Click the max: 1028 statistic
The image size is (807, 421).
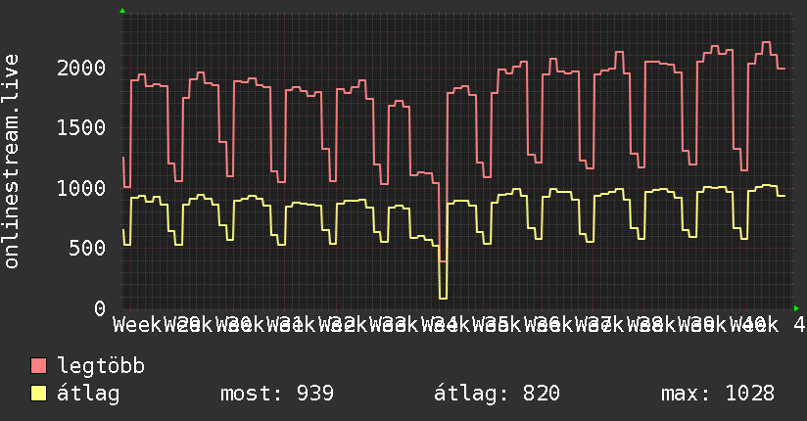pyautogui.click(x=718, y=394)
